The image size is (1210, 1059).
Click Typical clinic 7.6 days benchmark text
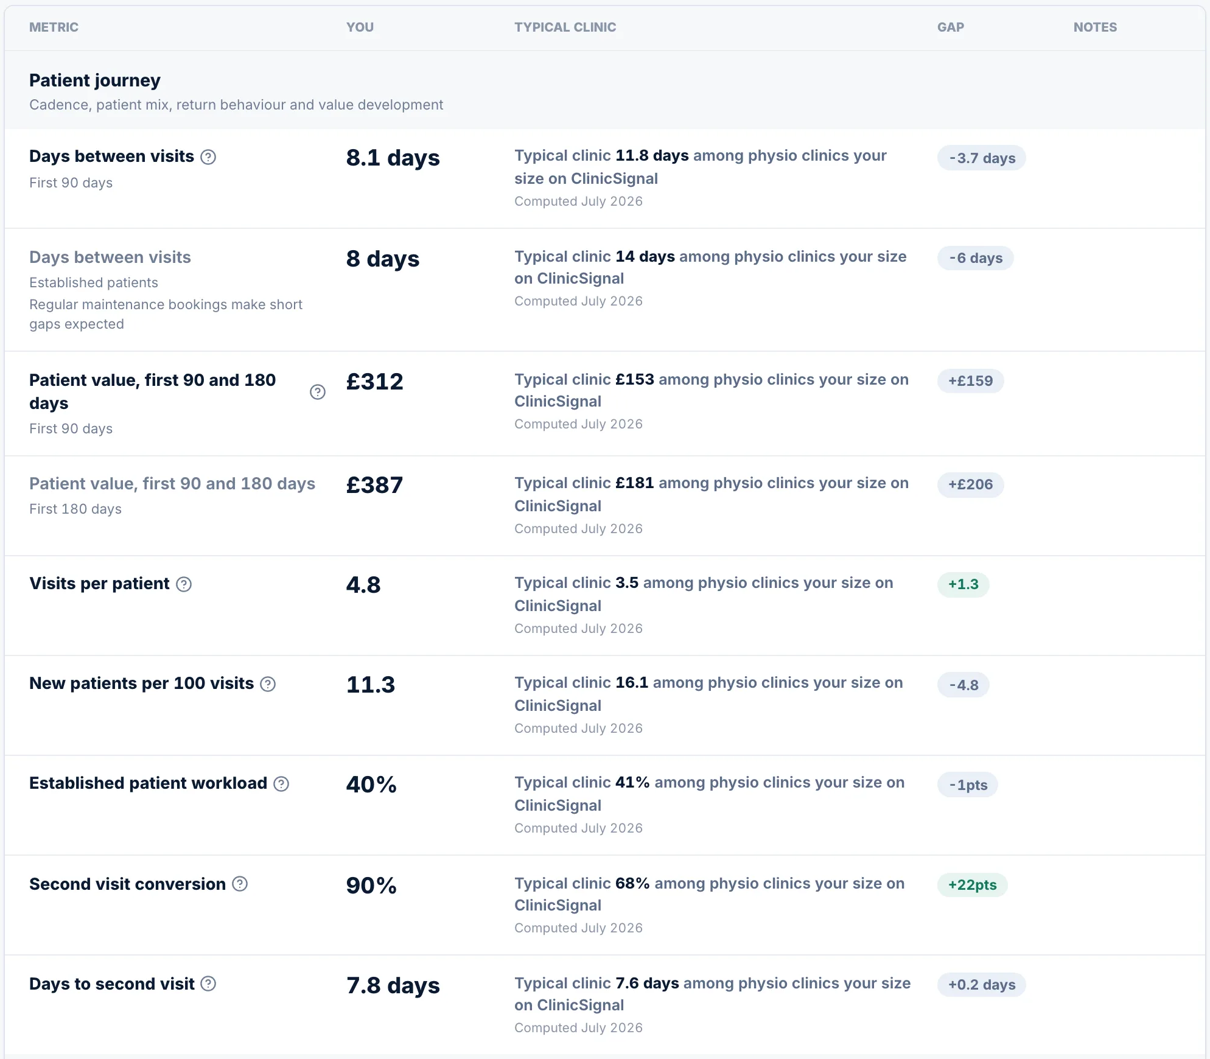(712, 994)
